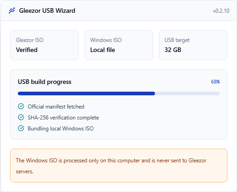Click the Verified status text
This screenshot has height=192, width=237.
[x=26, y=50]
